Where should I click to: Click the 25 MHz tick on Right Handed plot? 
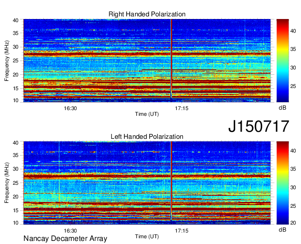tap(15, 61)
